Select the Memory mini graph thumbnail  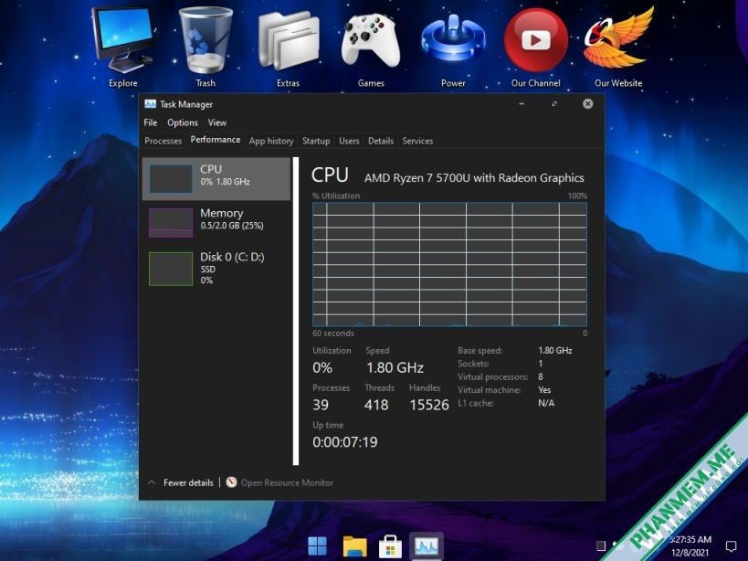coord(170,223)
